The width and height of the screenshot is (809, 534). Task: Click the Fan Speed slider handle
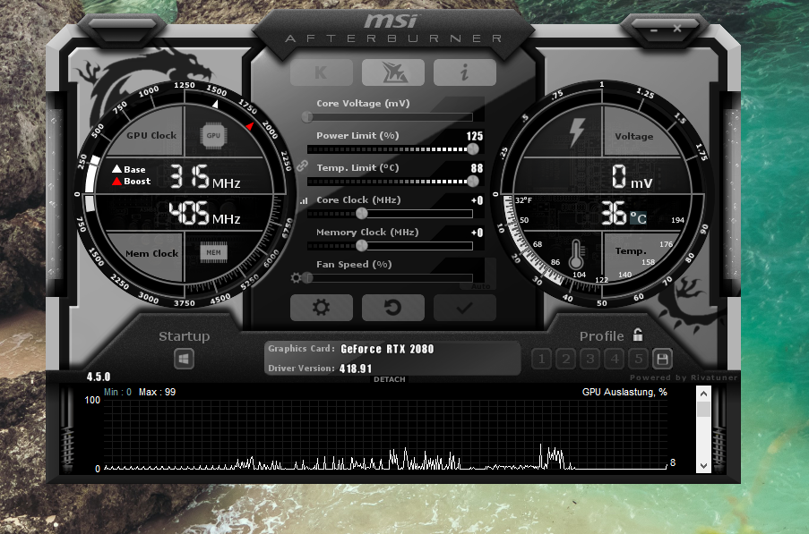click(307, 278)
